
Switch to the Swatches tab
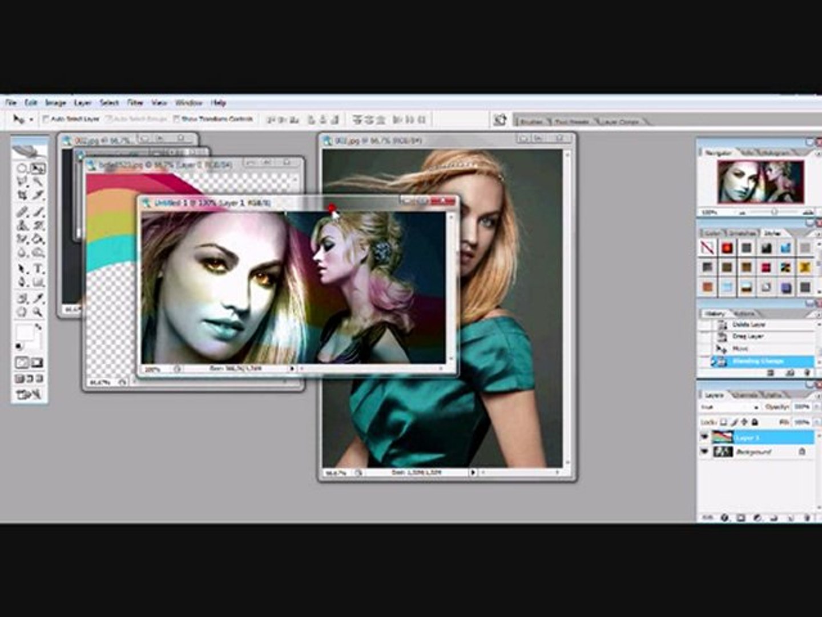tap(743, 233)
